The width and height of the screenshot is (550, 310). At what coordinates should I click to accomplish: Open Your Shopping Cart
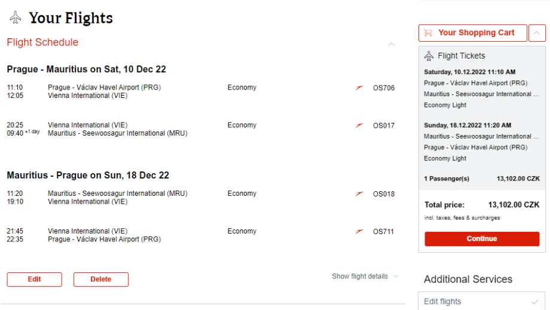coord(476,33)
